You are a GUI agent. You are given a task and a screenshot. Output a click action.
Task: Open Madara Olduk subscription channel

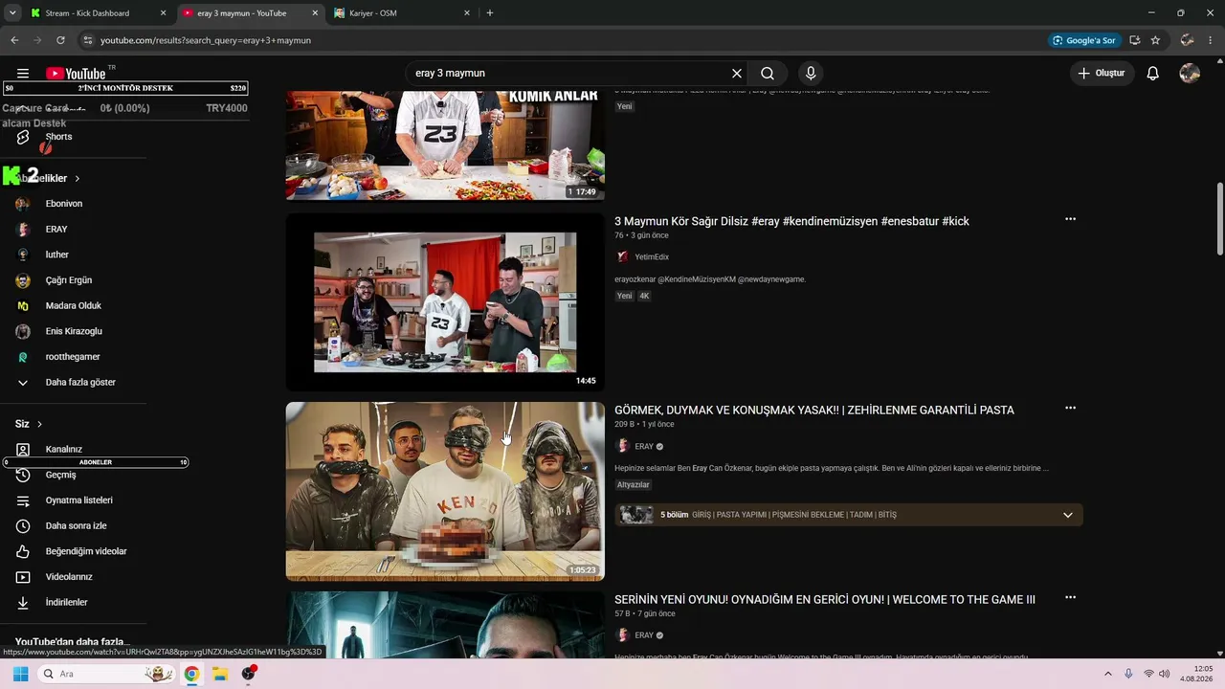tap(74, 306)
